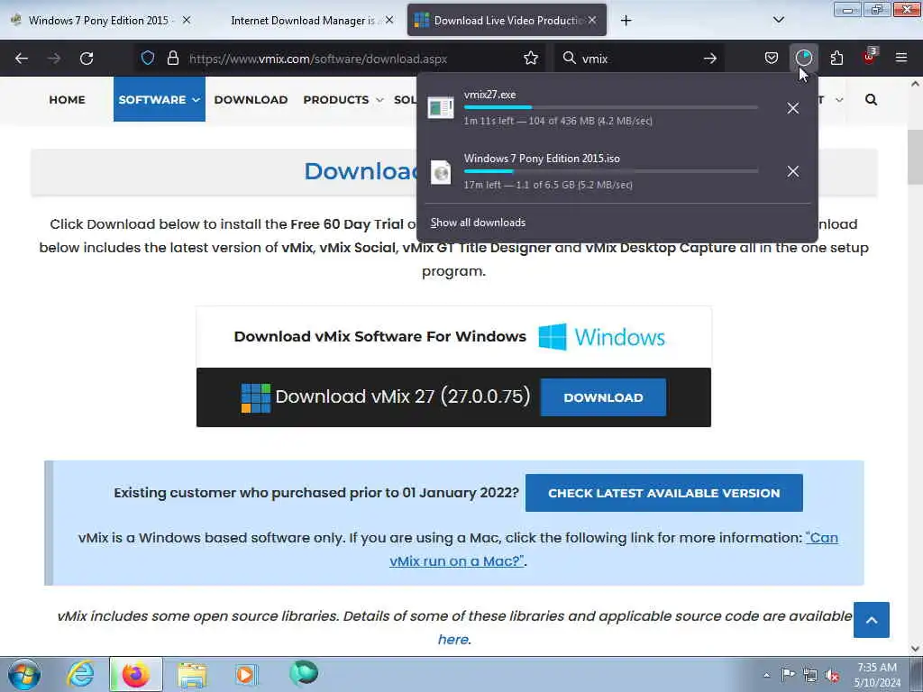
Task: Click the iso disc file icon
Action: [440, 172]
